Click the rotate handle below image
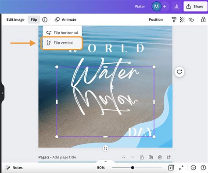The width and height of the screenshot is (208, 173). 105,148
